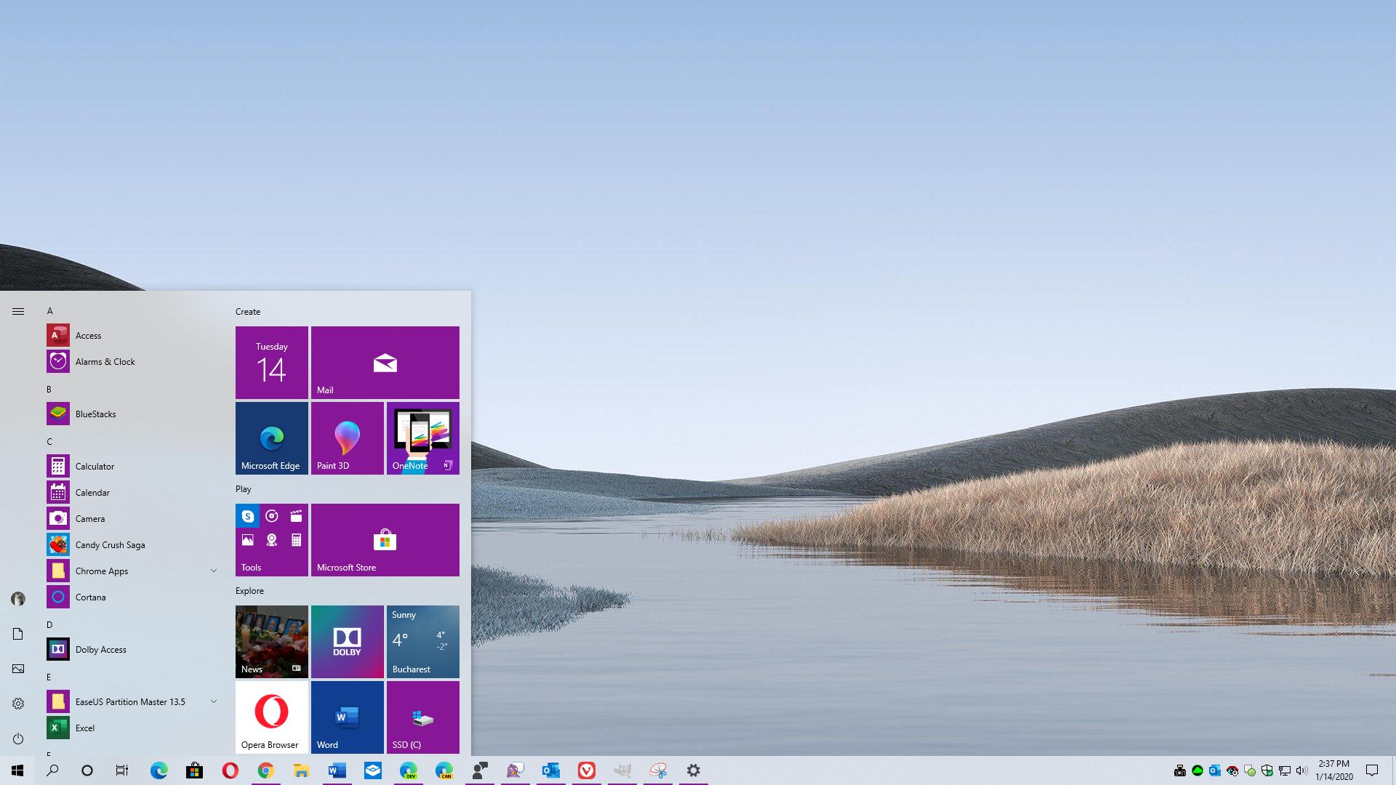
Task: Open the Bucharest weather tile
Action: [423, 642]
